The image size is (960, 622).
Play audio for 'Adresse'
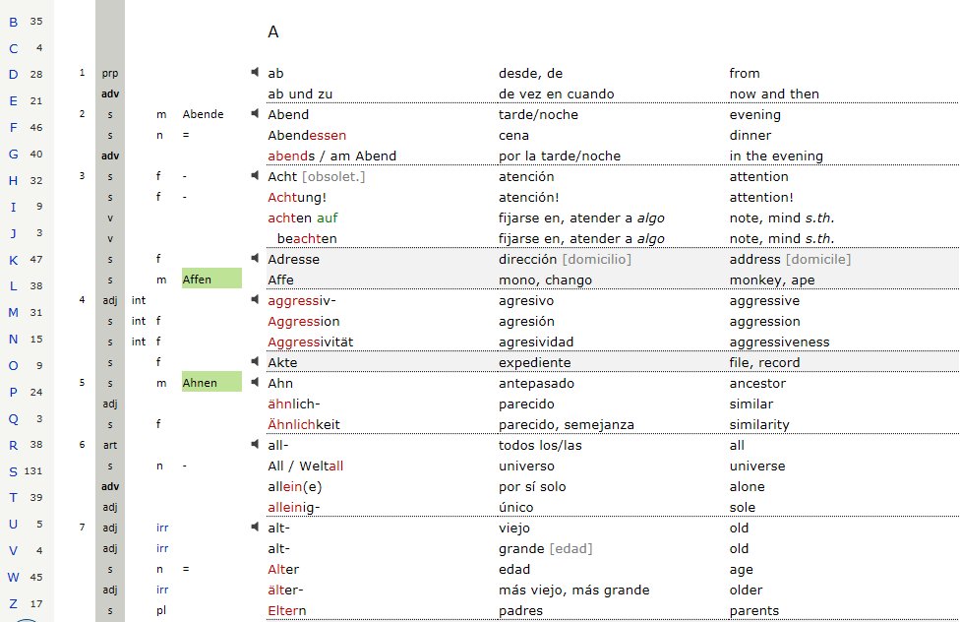256,259
